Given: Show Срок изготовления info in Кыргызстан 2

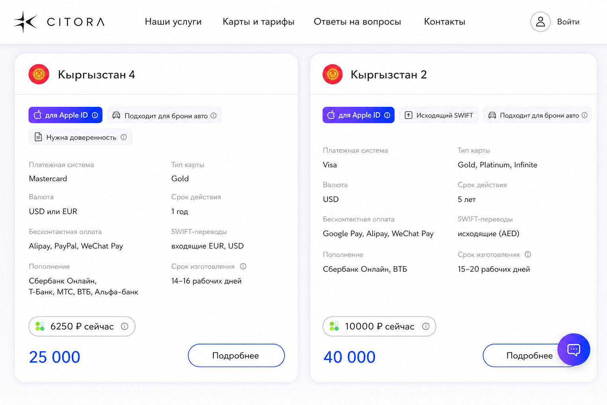Looking at the screenshot, I should click(528, 255).
